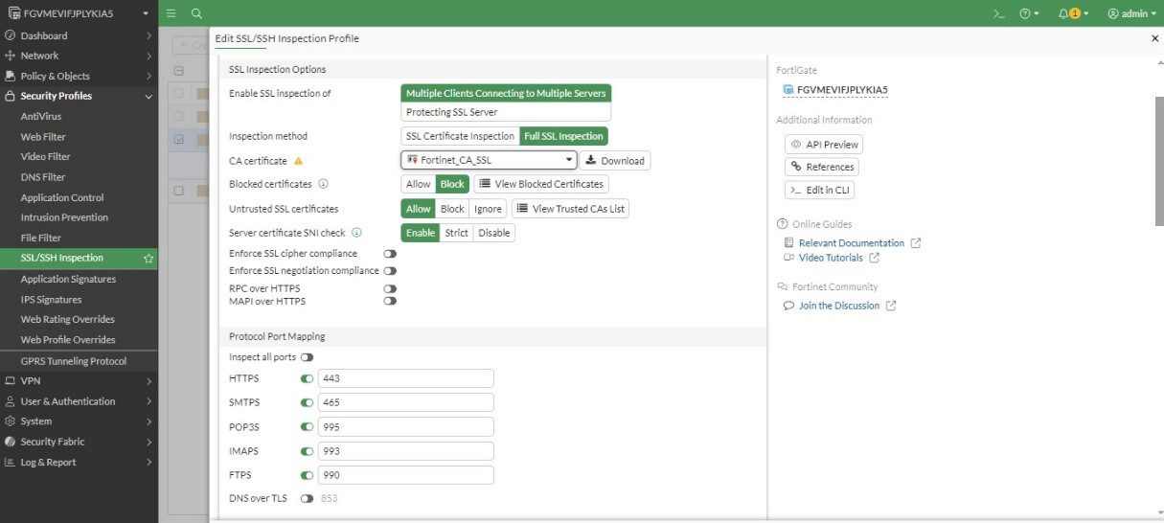
Task: Open API Preview
Action: point(824,144)
